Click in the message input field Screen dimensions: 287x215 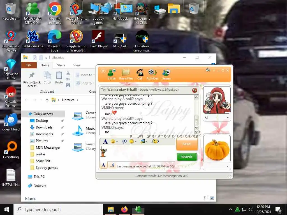coord(137,153)
